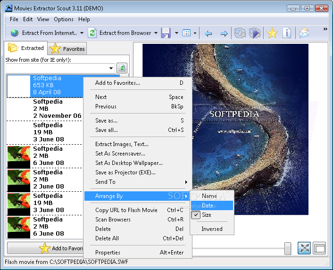Toggle the checked Size arrange option

212,215
